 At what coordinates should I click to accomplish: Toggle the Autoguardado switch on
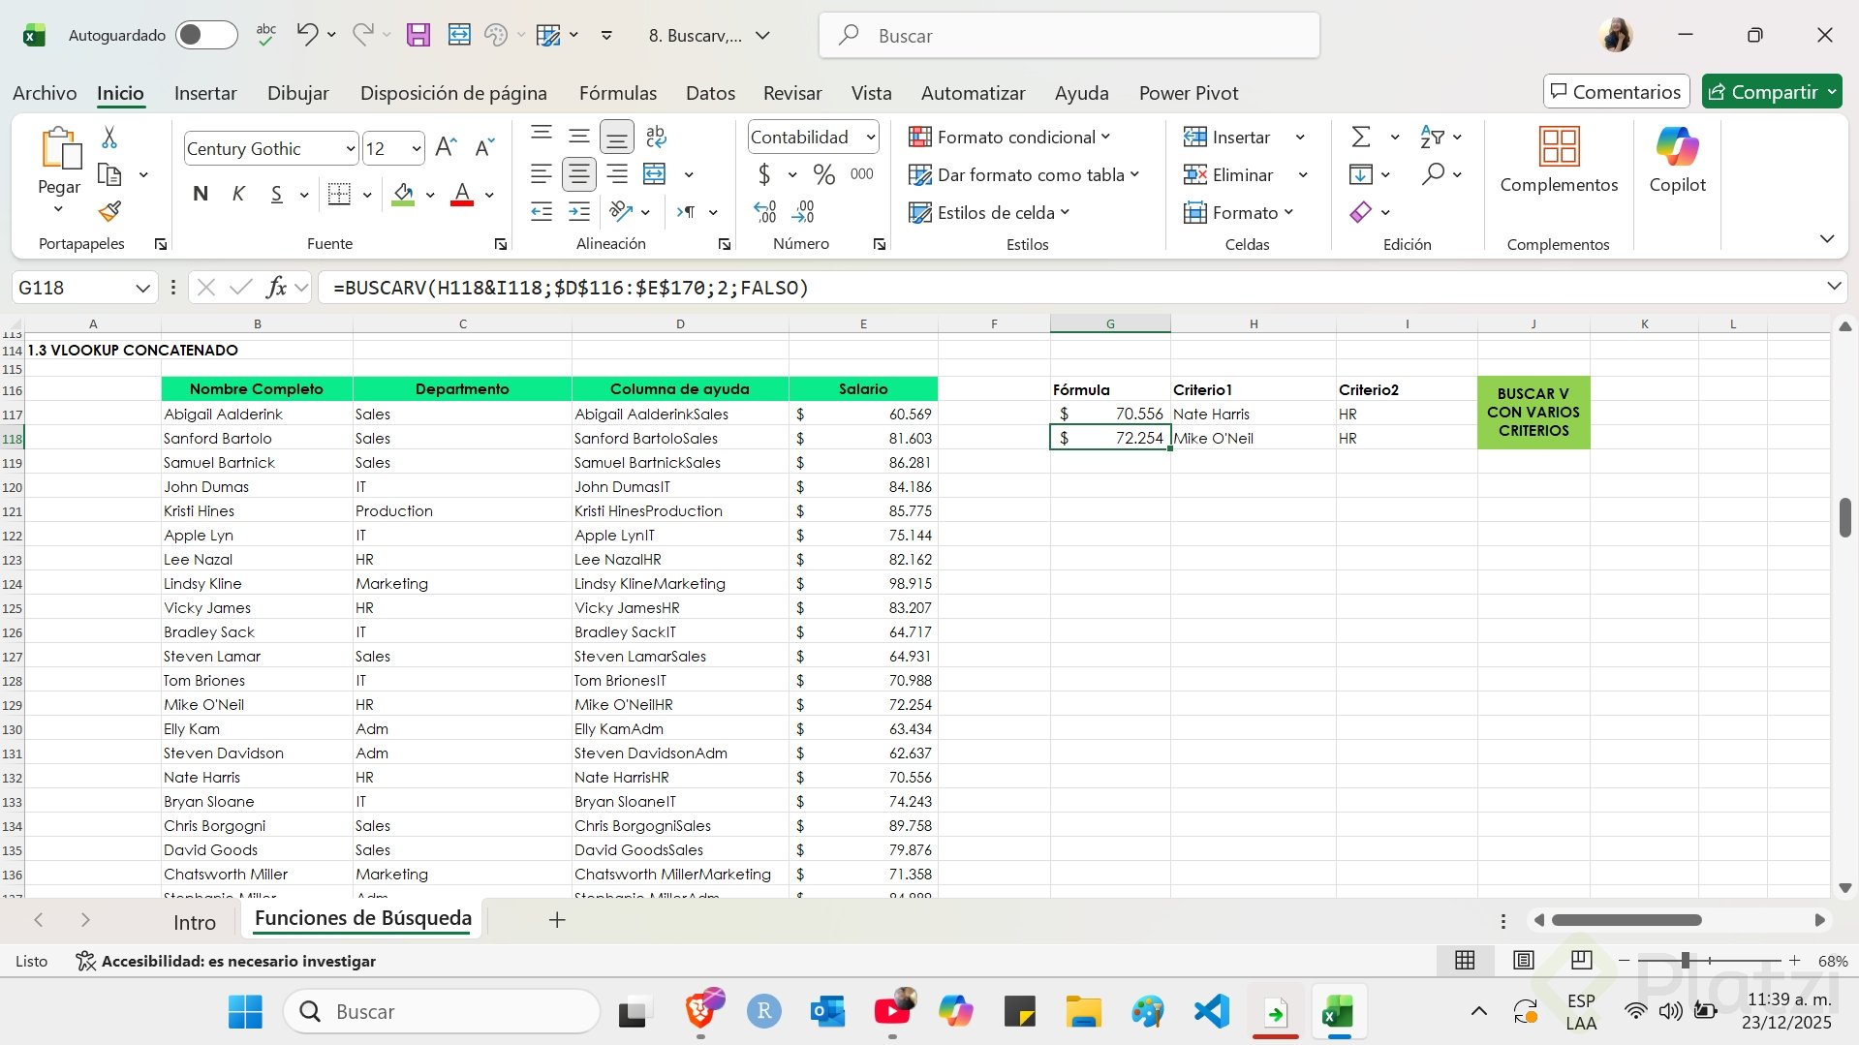(205, 36)
